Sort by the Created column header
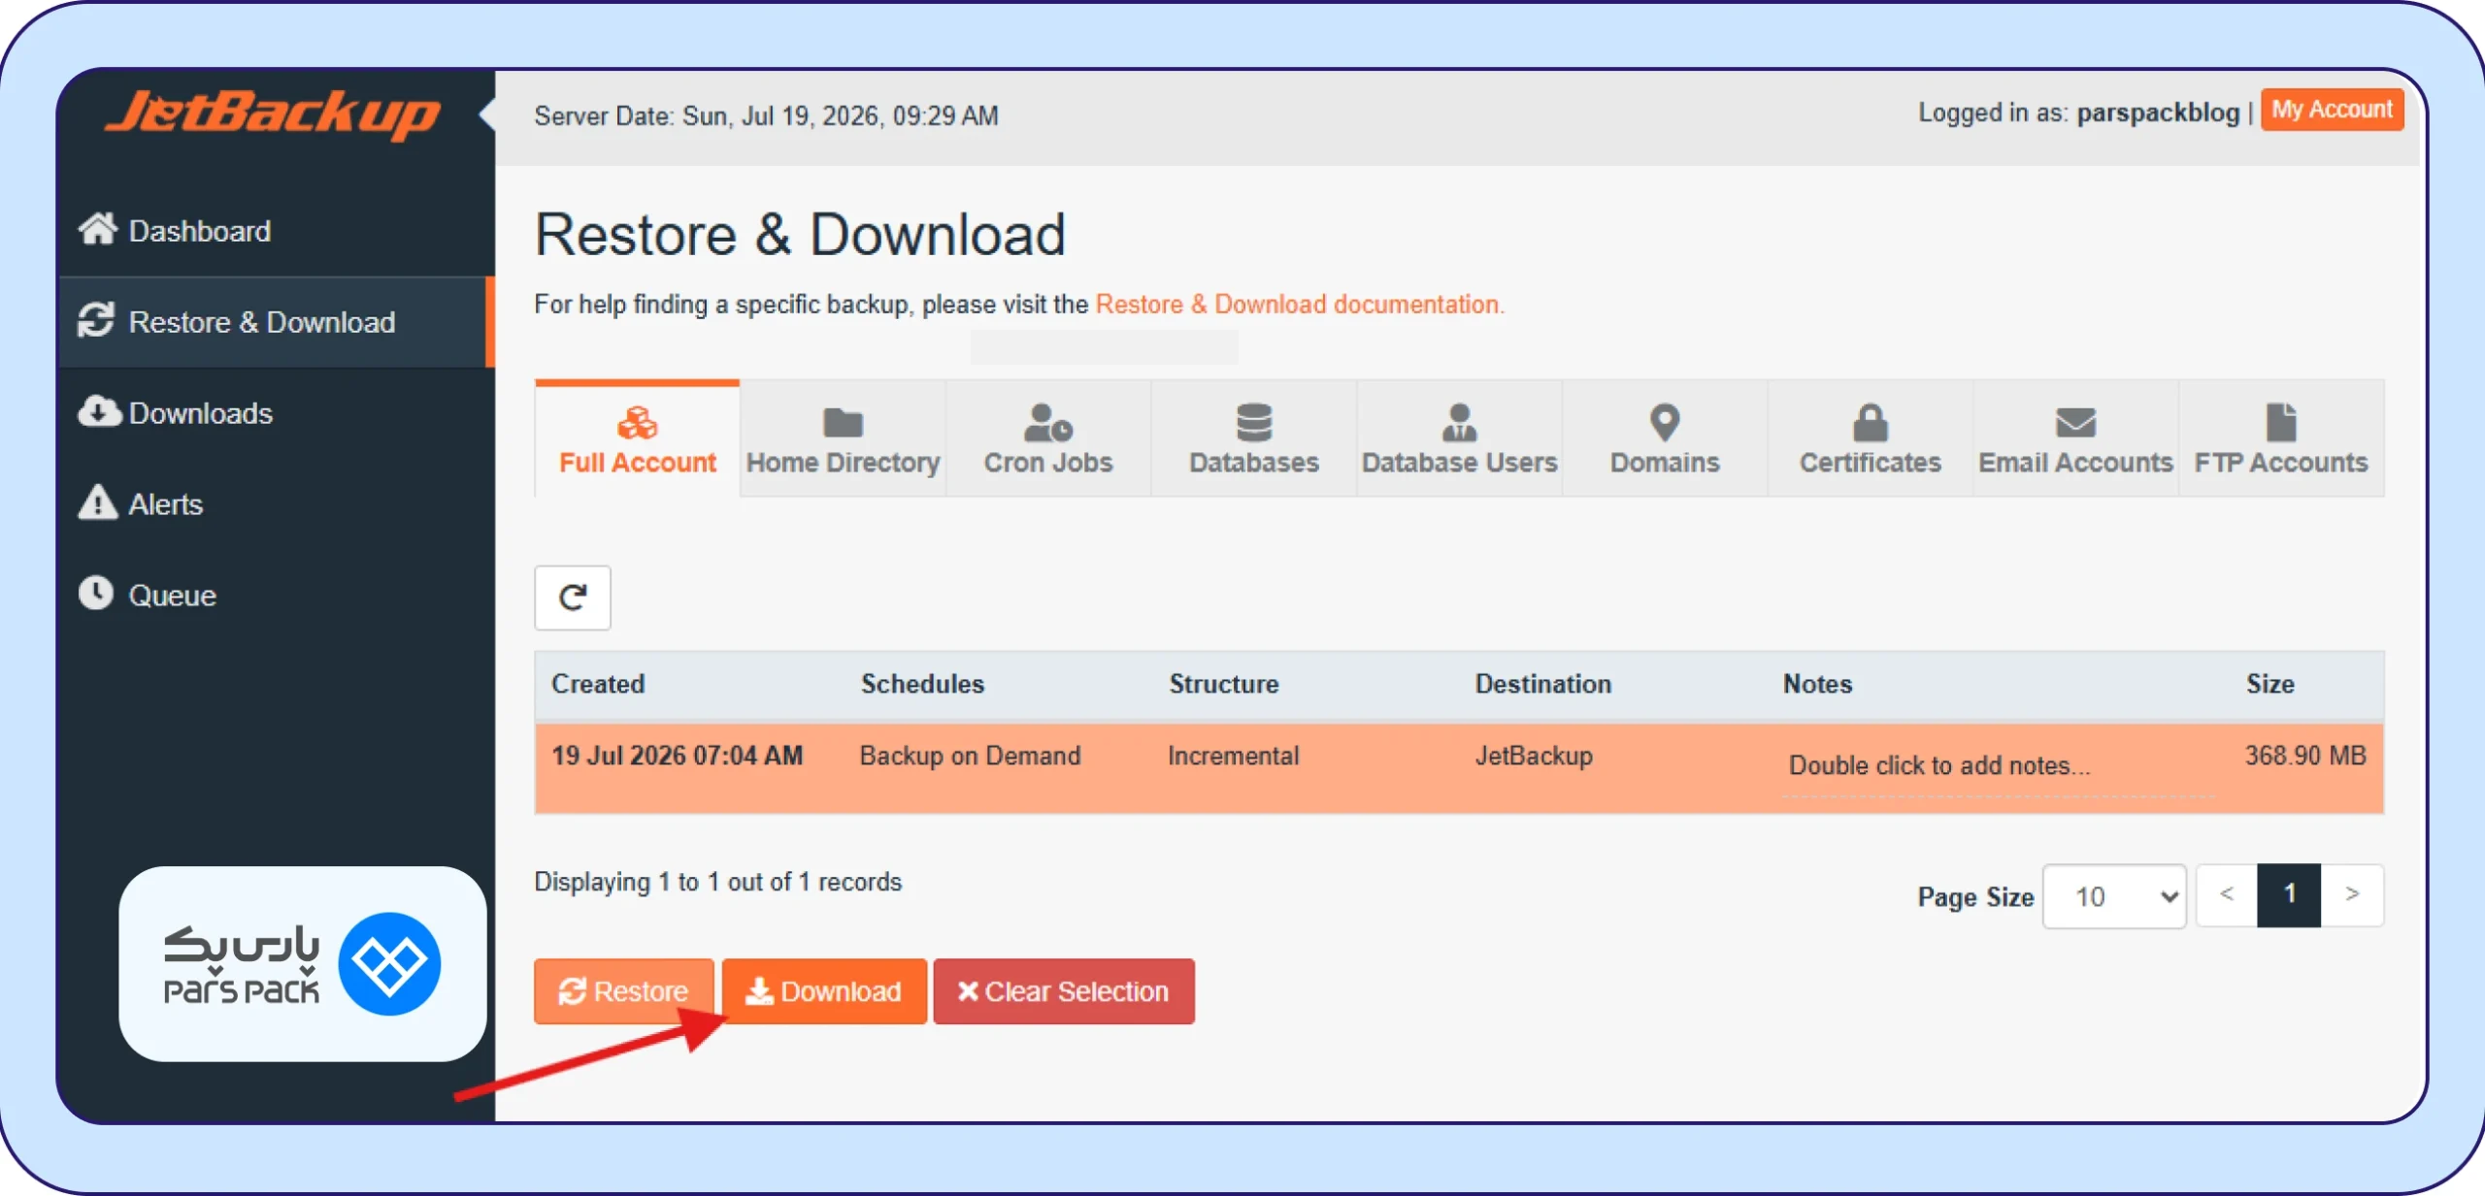Viewport: 2485px width, 1196px height. pyautogui.click(x=598, y=684)
